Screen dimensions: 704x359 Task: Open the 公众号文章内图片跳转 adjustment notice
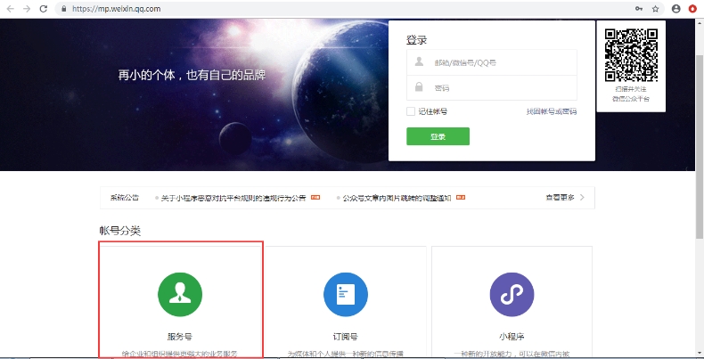click(x=397, y=198)
